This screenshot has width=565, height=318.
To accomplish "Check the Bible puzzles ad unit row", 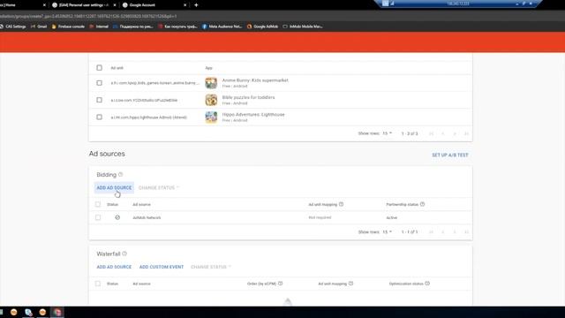I will pyautogui.click(x=99, y=100).
